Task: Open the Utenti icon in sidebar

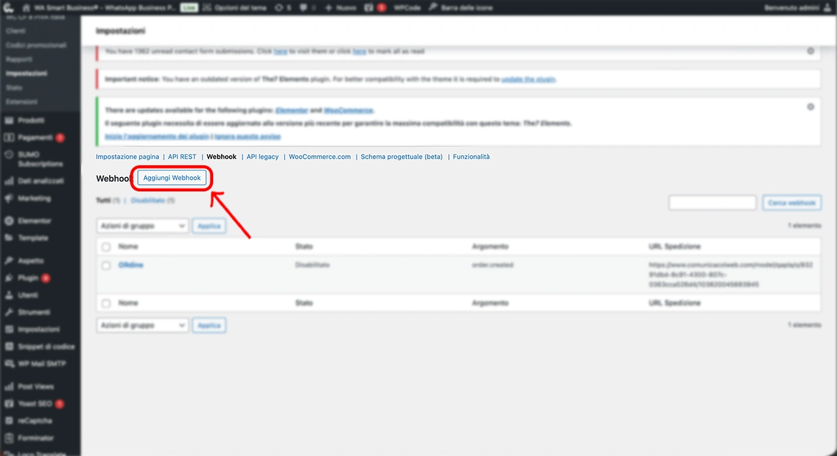Action: click(9, 295)
